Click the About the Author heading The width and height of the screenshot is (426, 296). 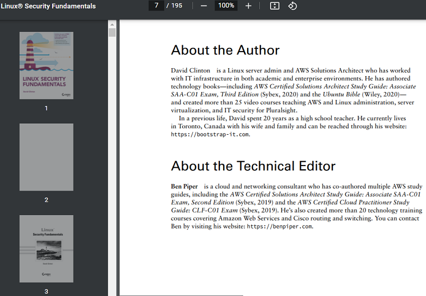click(x=225, y=51)
